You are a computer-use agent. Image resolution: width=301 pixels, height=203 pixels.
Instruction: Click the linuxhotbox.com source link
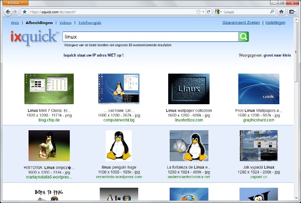[x=189, y=120]
